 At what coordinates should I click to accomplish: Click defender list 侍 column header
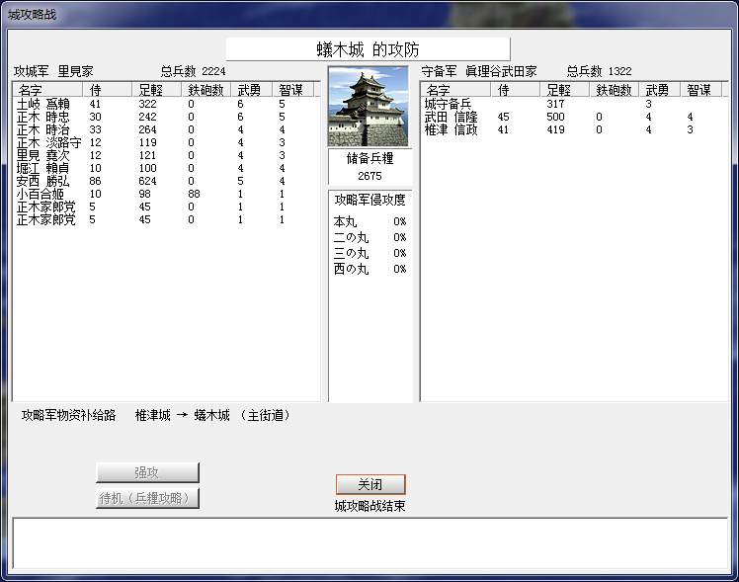[516, 90]
